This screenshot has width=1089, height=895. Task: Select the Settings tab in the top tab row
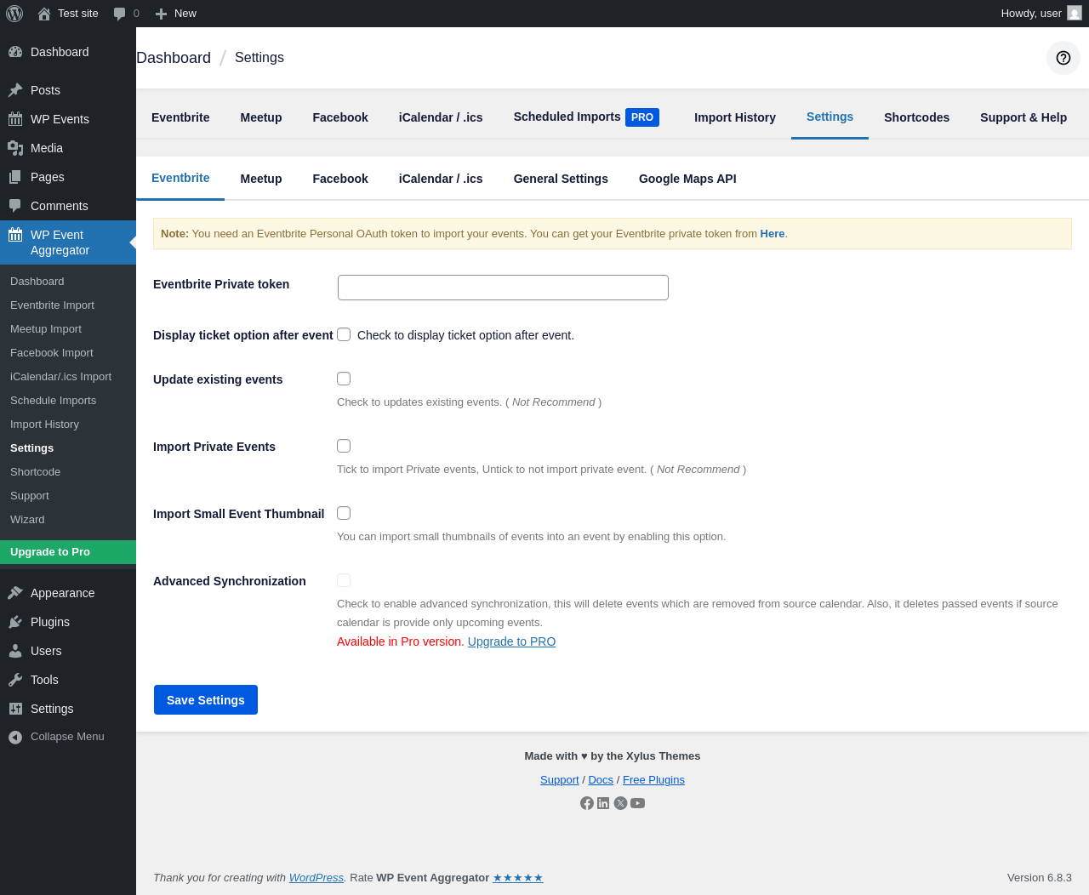click(830, 117)
